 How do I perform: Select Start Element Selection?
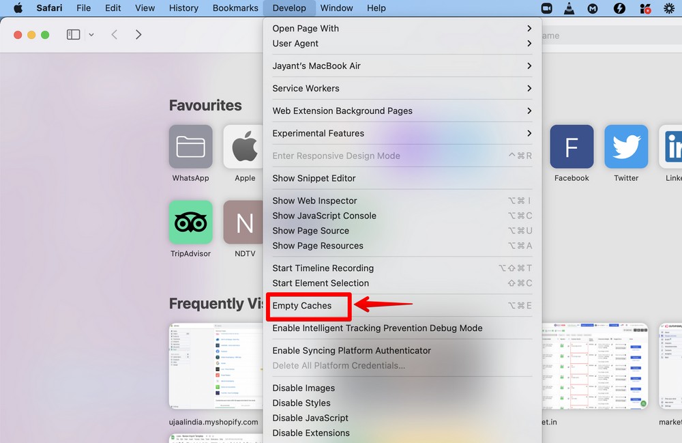pos(402,283)
